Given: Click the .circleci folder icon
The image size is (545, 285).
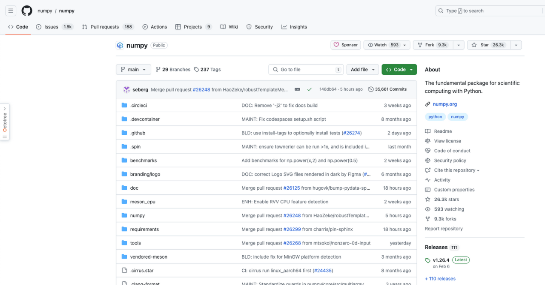Looking at the screenshot, I should click(124, 105).
